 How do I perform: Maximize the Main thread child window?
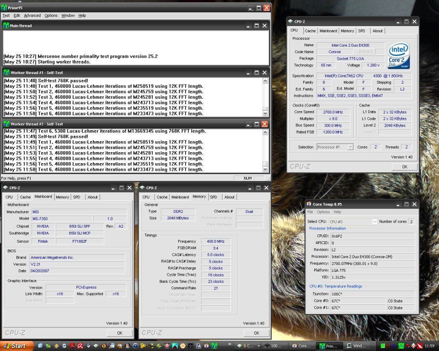pos(257,26)
